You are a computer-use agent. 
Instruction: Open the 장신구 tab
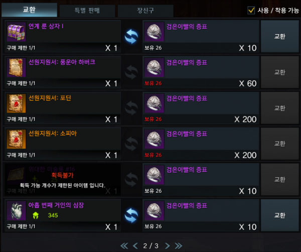[x=145, y=11]
